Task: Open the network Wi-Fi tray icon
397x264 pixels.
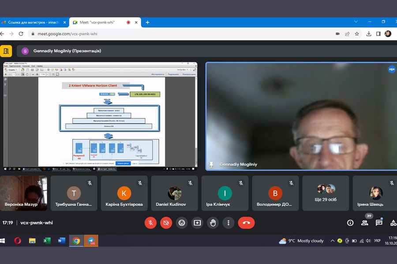Action: pos(362,241)
